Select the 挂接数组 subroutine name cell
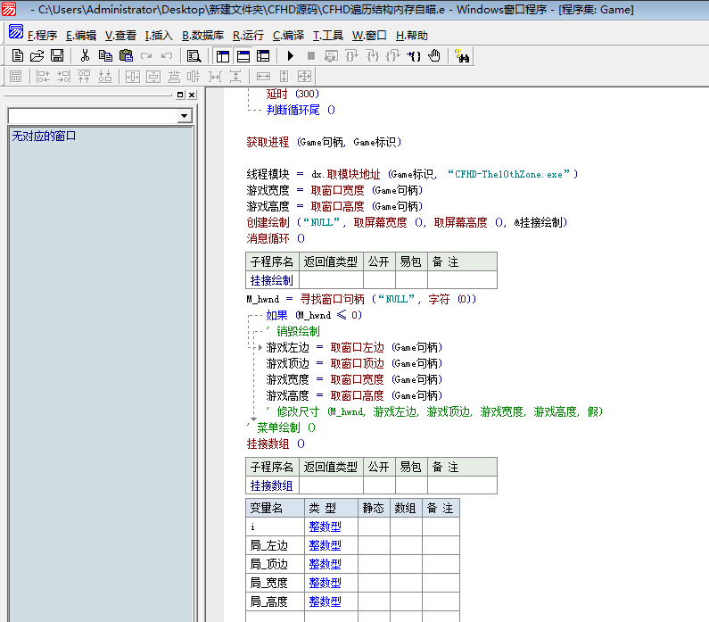The image size is (709, 622). point(272,485)
